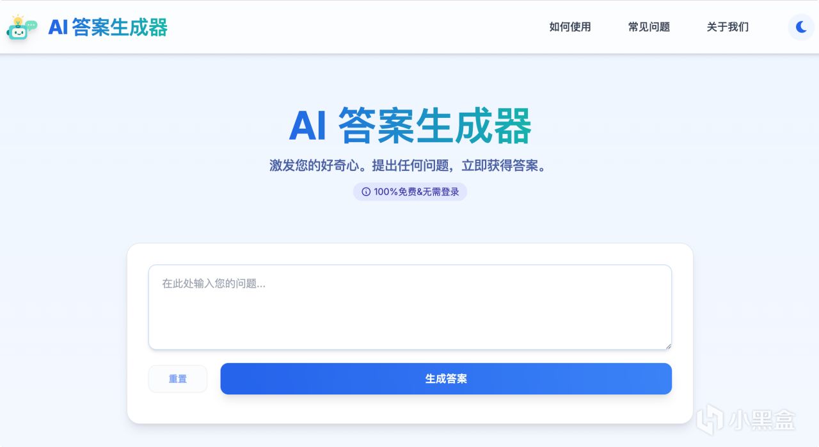Go to the 常见问题 section
This screenshot has height=447, width=819.
649,27
